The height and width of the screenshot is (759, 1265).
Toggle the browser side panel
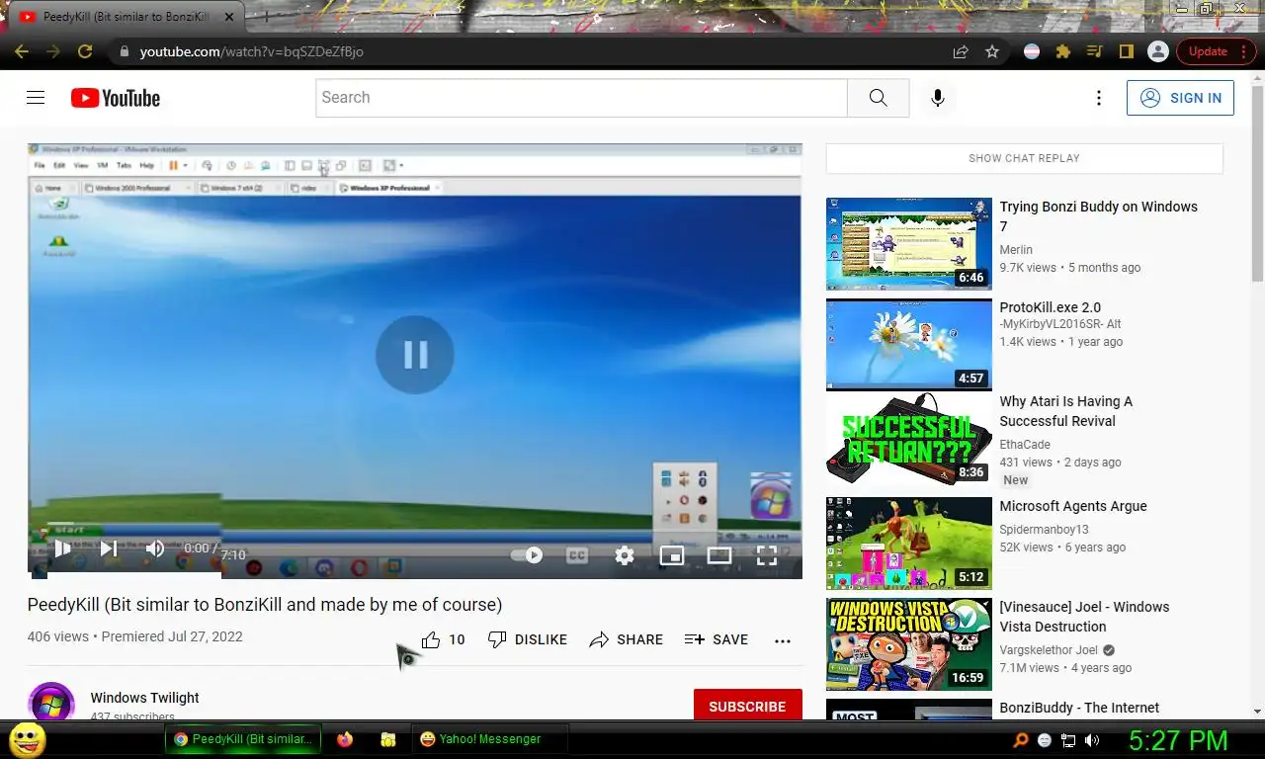[1126, 51]
